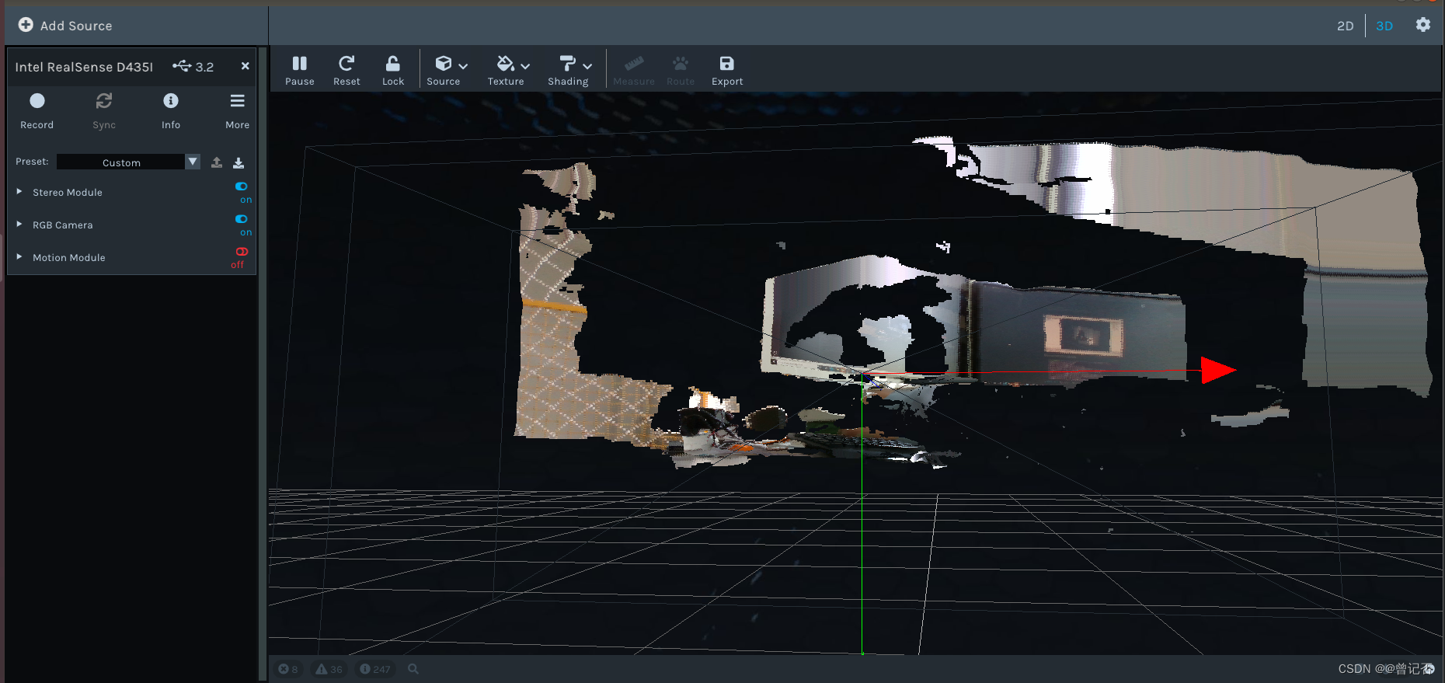The image size is (1445, 683).
Task: Click the Sync icon
Action: pos(104,101)
